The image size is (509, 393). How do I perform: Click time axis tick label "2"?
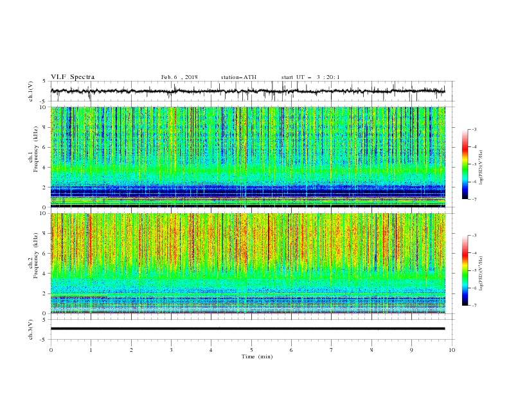pyautogui.click(x=131, y=350)
